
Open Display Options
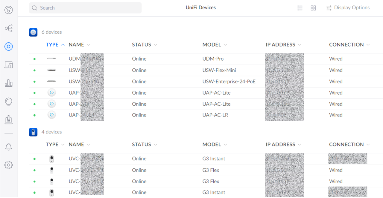[348, 8]
